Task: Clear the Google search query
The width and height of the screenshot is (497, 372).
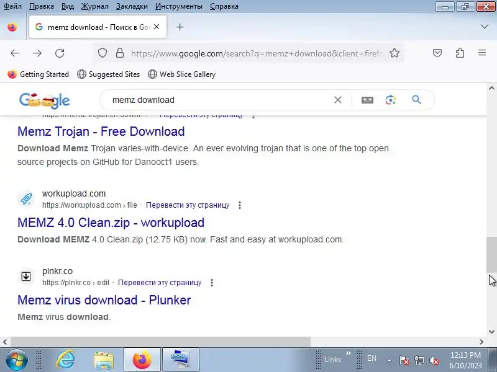Action: click(x=338, y=100)
